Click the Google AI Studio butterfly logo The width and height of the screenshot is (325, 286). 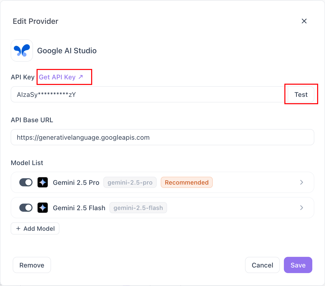click(x=22, y=50)
